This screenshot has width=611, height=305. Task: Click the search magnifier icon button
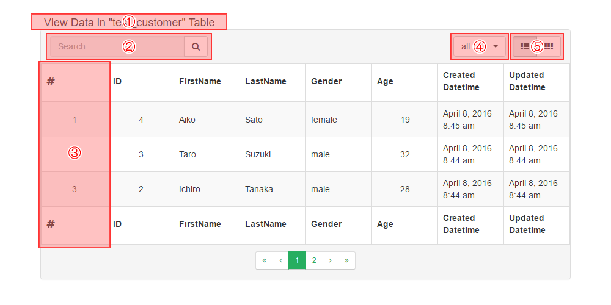click(x=196, y=46)
